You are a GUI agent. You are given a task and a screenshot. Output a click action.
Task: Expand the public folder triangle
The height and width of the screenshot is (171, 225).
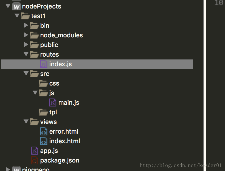(26, 44)
